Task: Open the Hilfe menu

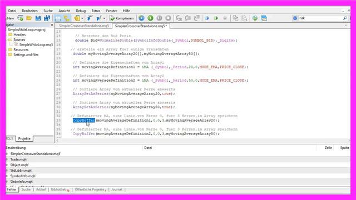Action: pos(126,11)
